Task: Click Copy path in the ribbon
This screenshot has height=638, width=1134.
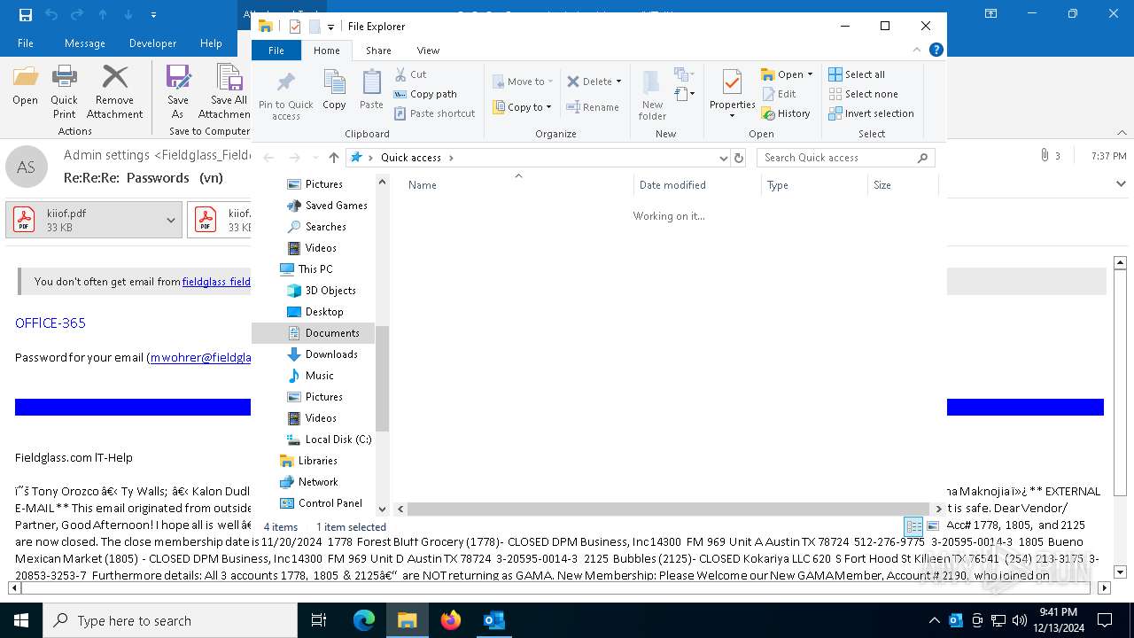Action: pyautogui.click(x=425, y=94)
